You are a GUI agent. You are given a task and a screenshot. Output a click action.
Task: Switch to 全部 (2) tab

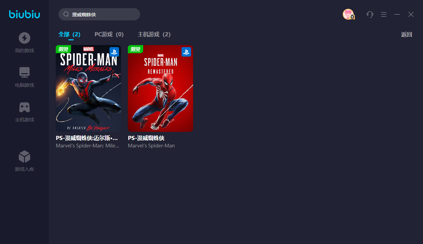69,34
